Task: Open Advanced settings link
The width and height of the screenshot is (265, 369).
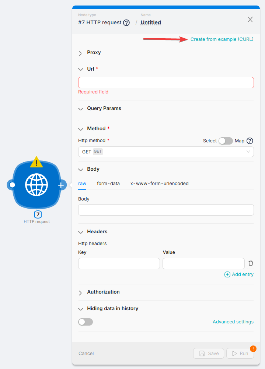Action: (233, 322)
